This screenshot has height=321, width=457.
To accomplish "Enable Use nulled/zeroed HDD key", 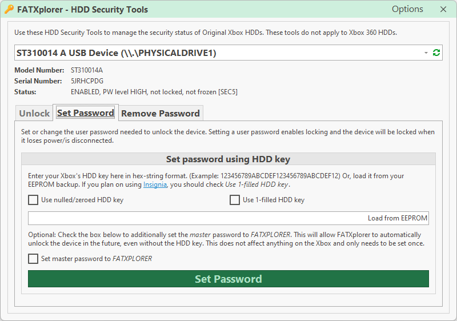I will click(33, 200).
